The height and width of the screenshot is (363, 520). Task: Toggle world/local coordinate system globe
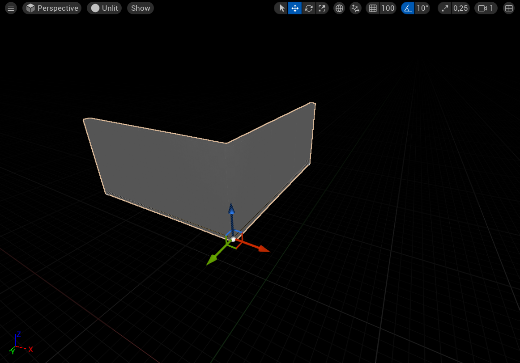[x=339, y=8]
